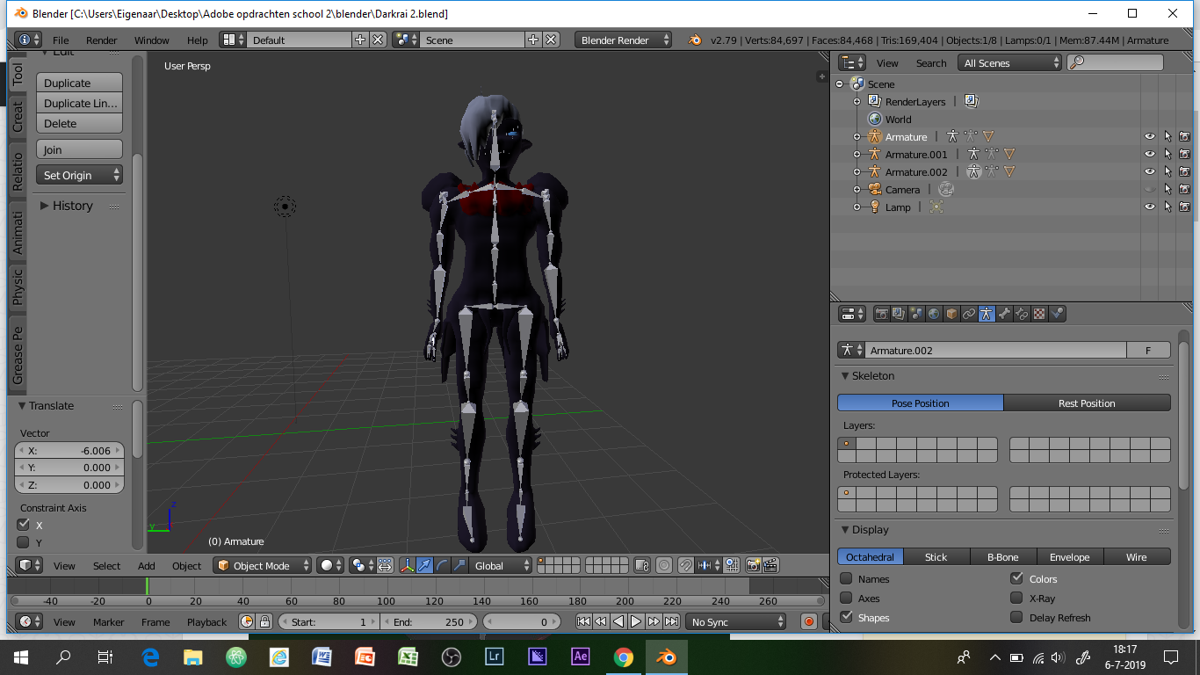Screen dimensions: 1200x675
Task: Open the Help menu
Action: pyautogui.click(x=198, y=40)
